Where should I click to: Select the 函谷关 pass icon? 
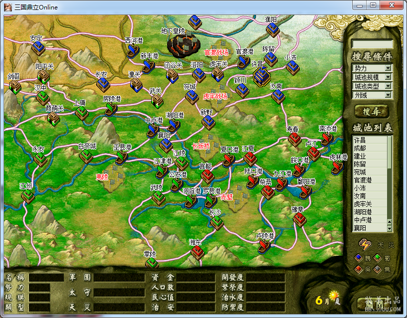tap(172, 76)
